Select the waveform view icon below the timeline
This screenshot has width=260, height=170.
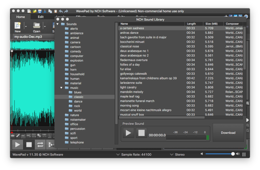click(13, 136)
